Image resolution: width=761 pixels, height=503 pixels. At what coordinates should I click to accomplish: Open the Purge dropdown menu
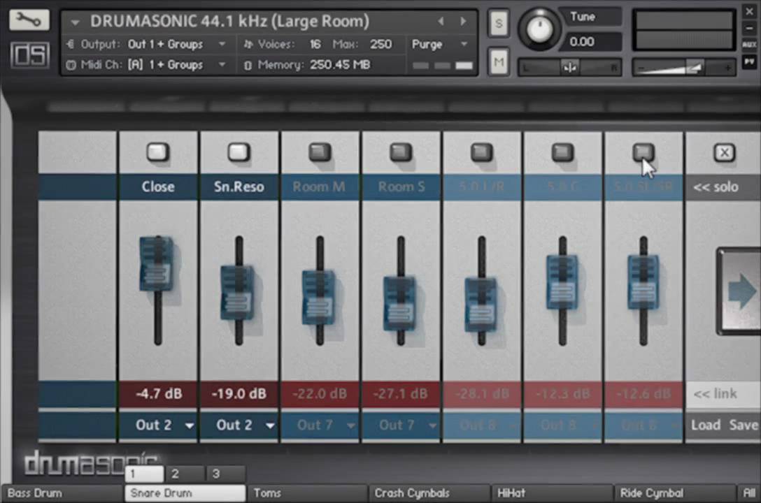[464, 44]
